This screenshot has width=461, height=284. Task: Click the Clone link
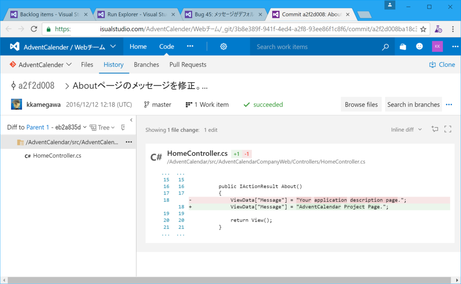(442, 65)
